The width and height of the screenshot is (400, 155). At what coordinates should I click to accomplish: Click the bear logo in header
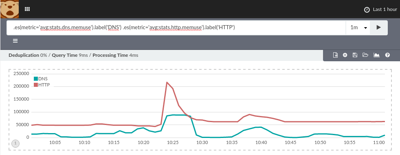10,9
